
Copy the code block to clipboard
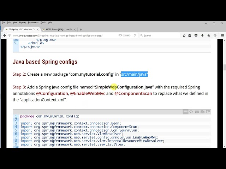click(202, 112)
